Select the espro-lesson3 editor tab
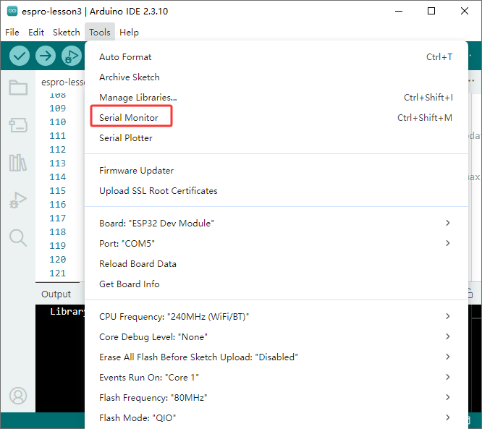 (62, 82)
